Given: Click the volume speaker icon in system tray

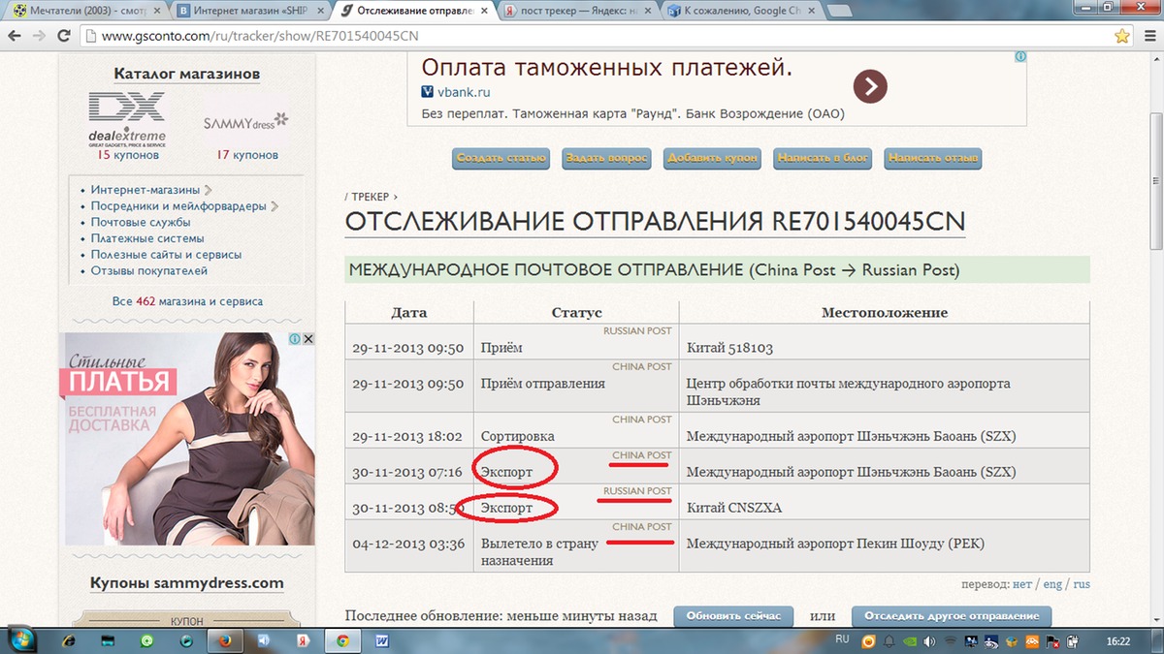Looking at the screenshot, I should point(930,640).
